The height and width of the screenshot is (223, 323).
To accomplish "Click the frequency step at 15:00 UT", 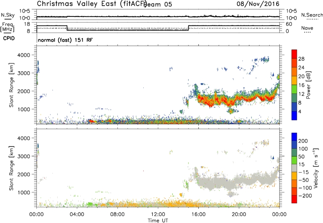I will (x=189, y=28).
